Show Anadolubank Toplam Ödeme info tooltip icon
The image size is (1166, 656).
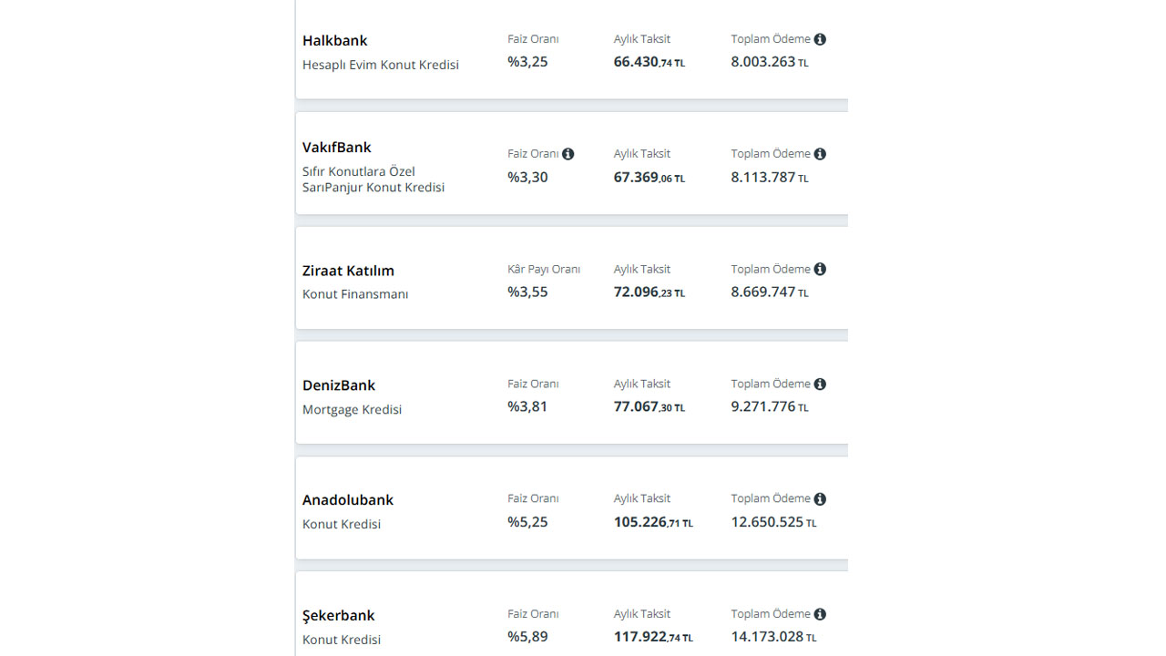820,498
